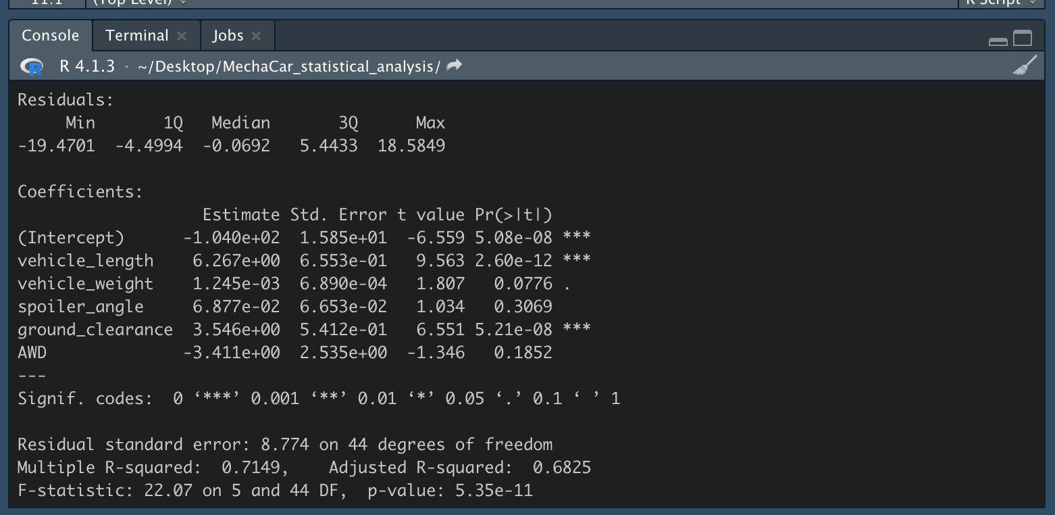Click the (Intercept) row label

[71, 238]
